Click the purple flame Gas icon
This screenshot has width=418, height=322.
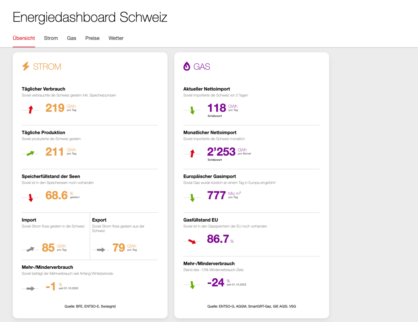click(x=187, y=66)
